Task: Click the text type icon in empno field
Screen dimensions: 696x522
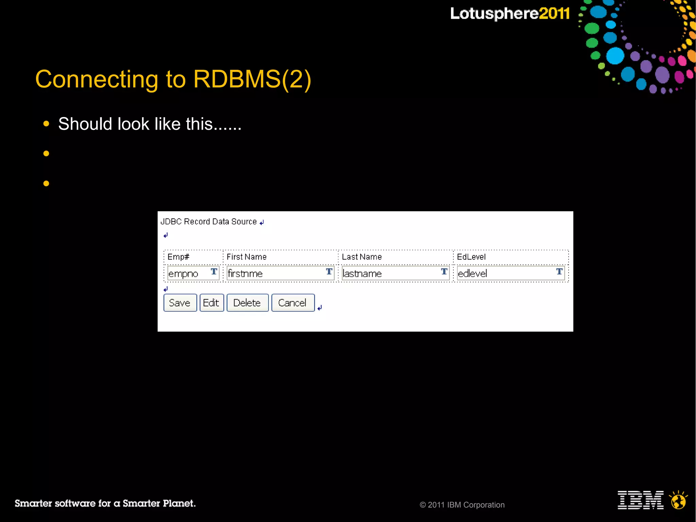Action: click(x=214, y=271)
